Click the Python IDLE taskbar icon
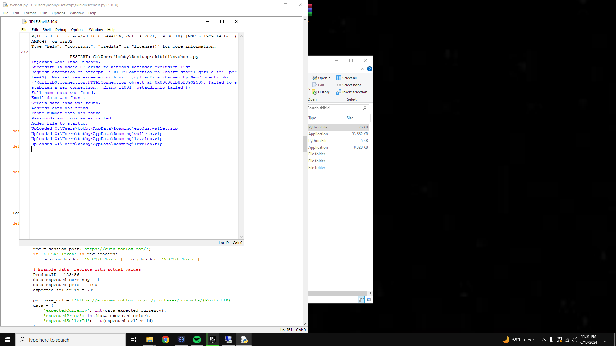616x346 pixels. 244,340
